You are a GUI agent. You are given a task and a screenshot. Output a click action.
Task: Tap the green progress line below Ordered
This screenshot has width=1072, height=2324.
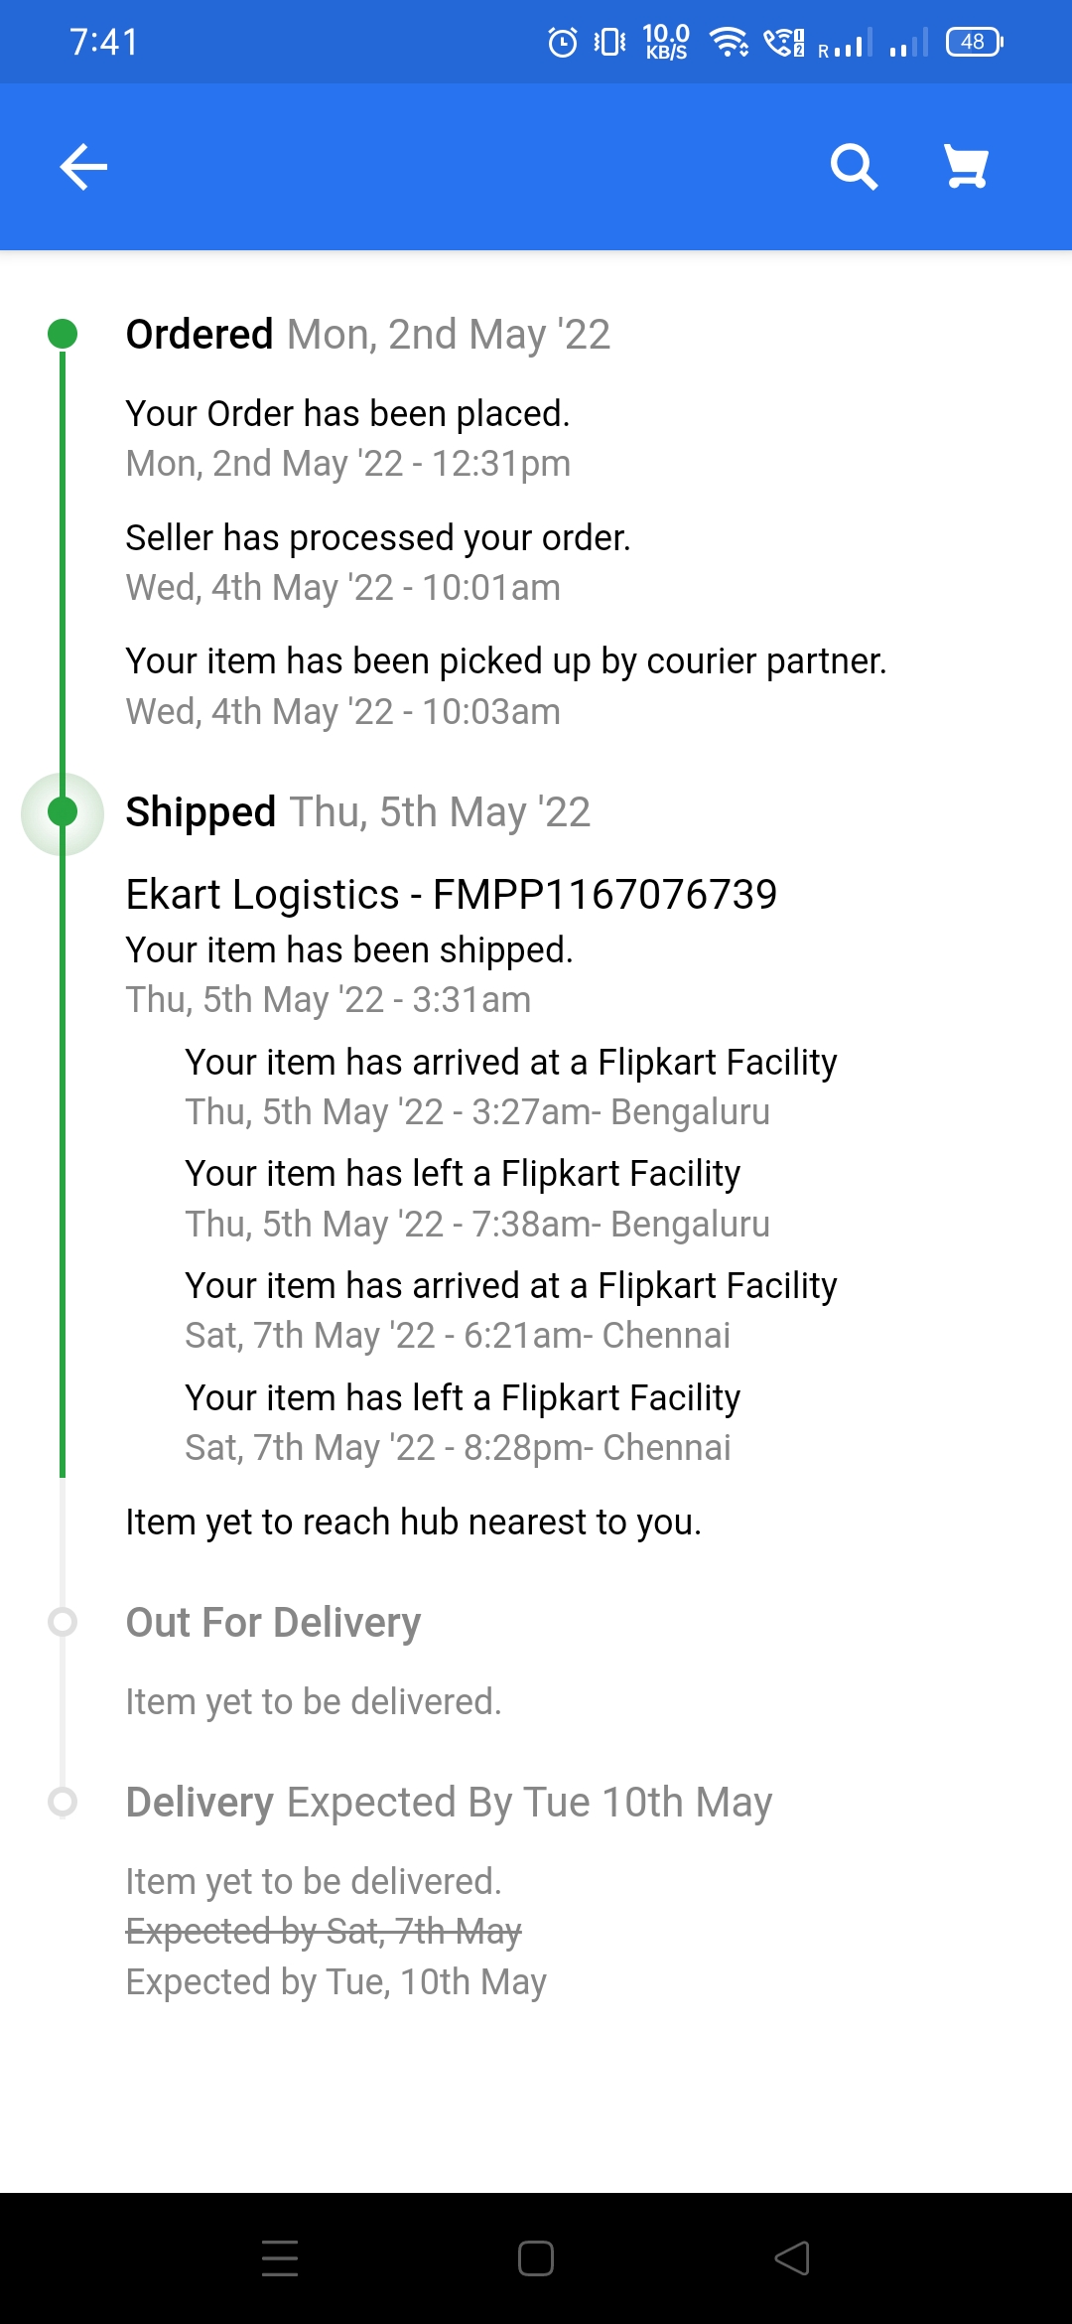coord(63,556)
